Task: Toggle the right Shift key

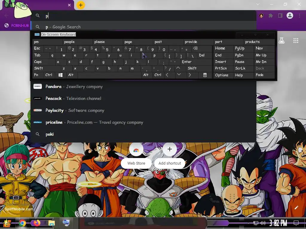Action: [199, 68]
